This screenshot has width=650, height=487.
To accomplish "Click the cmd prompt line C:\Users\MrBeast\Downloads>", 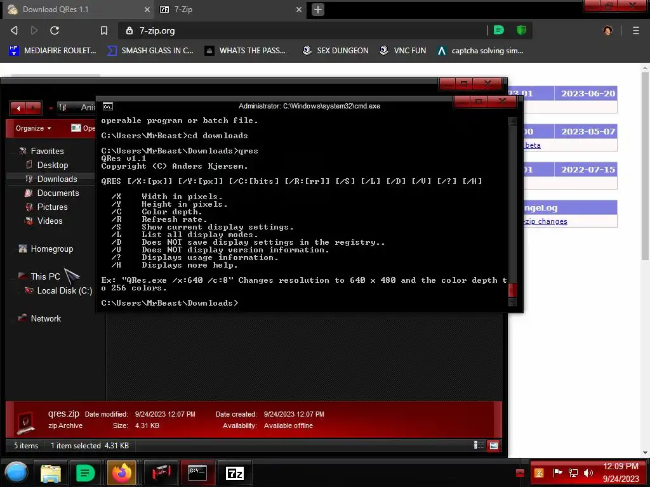I will (x=170, y=303).
